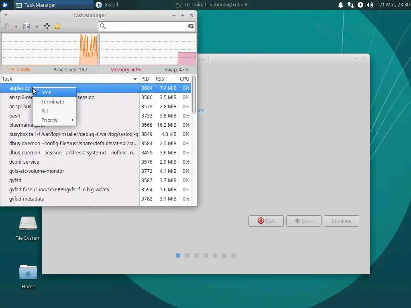Click PID 3568 of blueman-applet
Screen dimensions: 411x308
coord(147,125)
